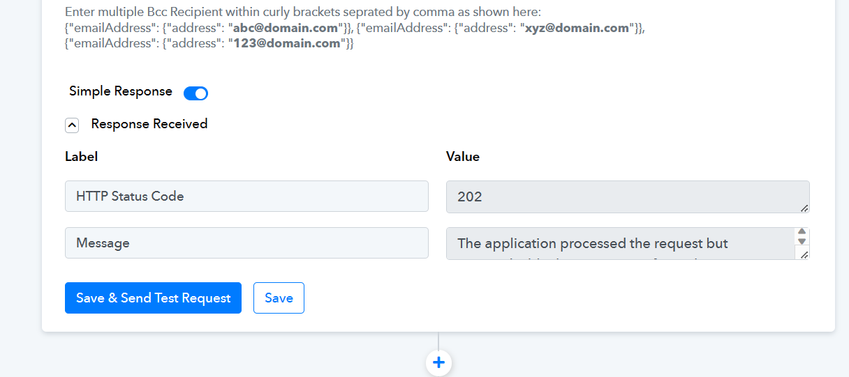Turn off the Simple Response toggle

click(x=195, y=93)
